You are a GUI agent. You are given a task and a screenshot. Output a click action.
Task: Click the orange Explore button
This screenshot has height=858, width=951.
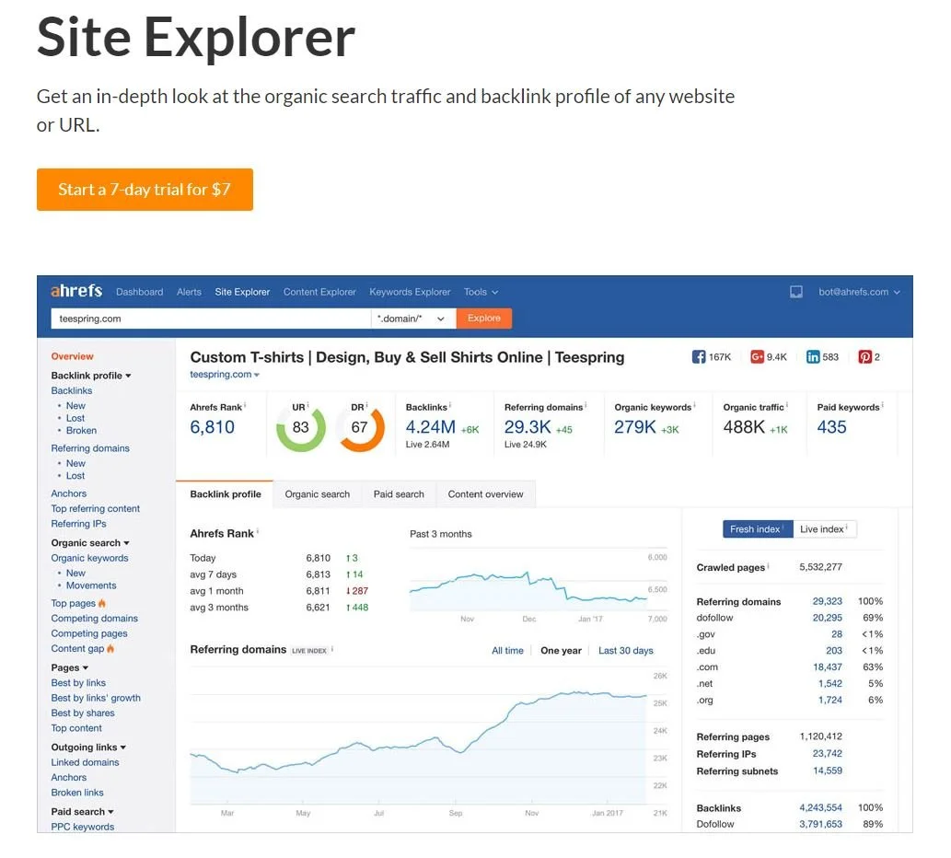pos(484,319)
